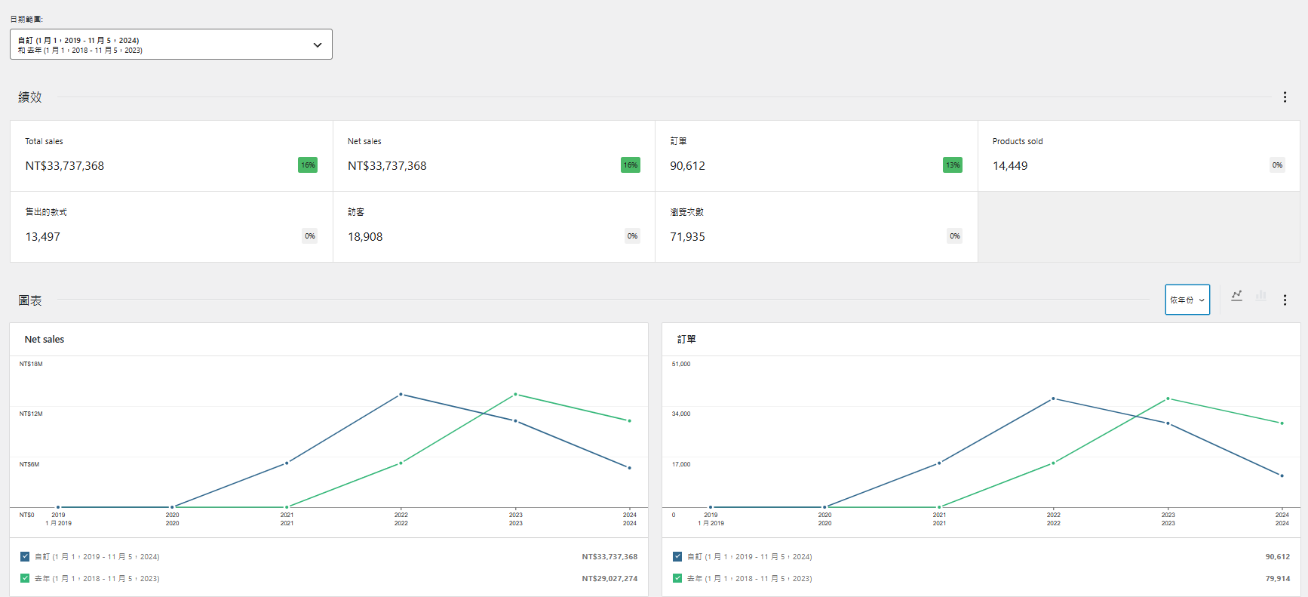Click the 訂單 chart title heading
This screenshot has height=597, width=1308.
tap(686, 340)
